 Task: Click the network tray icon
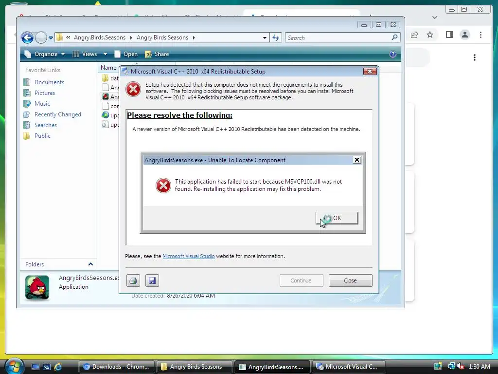(451, 367)
